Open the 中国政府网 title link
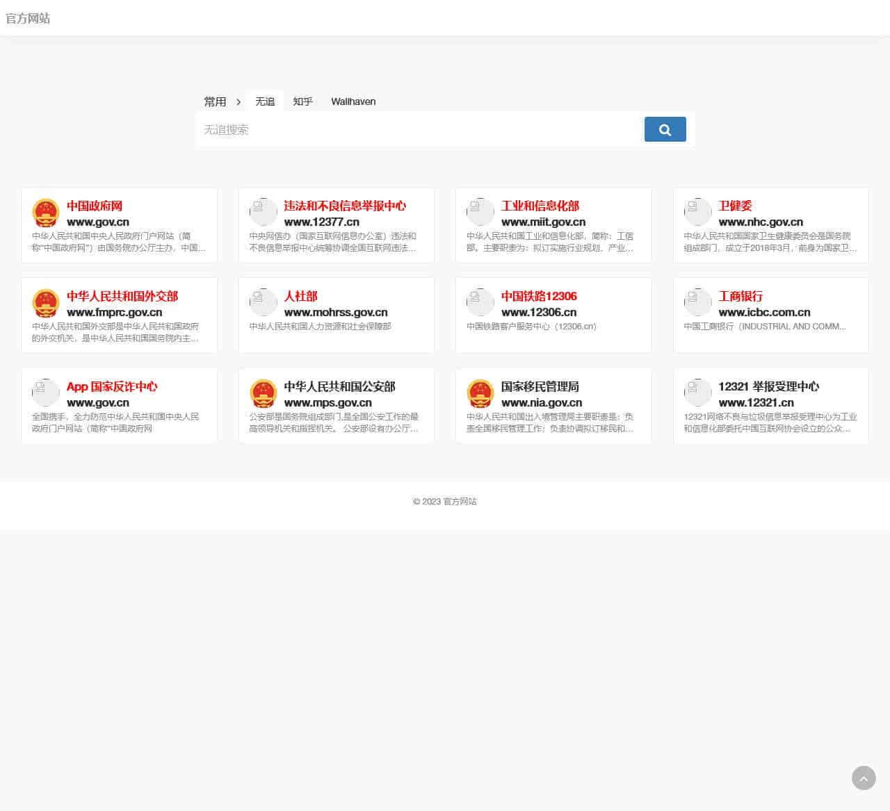This screenshot has width=890, height=811. tap(95, 206)
